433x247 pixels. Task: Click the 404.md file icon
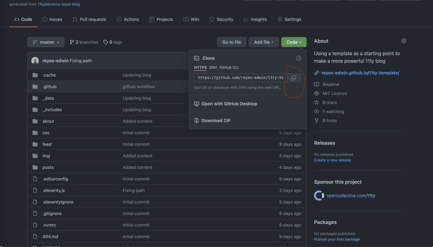pyautogui.click(x=35, y=237)
